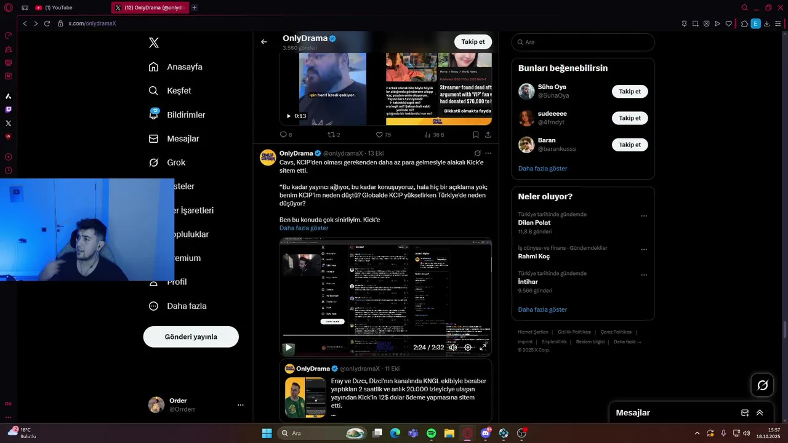Click X search field Ara
Viewport: 788px width, 443px height.
[x=583, y=42]
